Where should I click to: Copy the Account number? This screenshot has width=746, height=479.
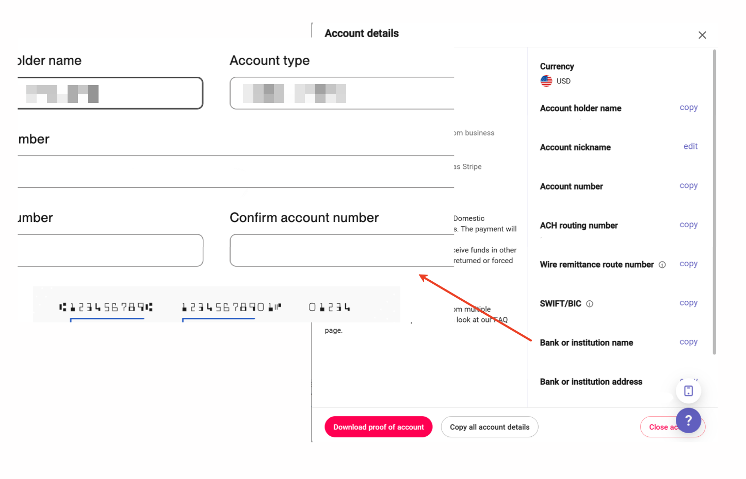click(688, 185)
